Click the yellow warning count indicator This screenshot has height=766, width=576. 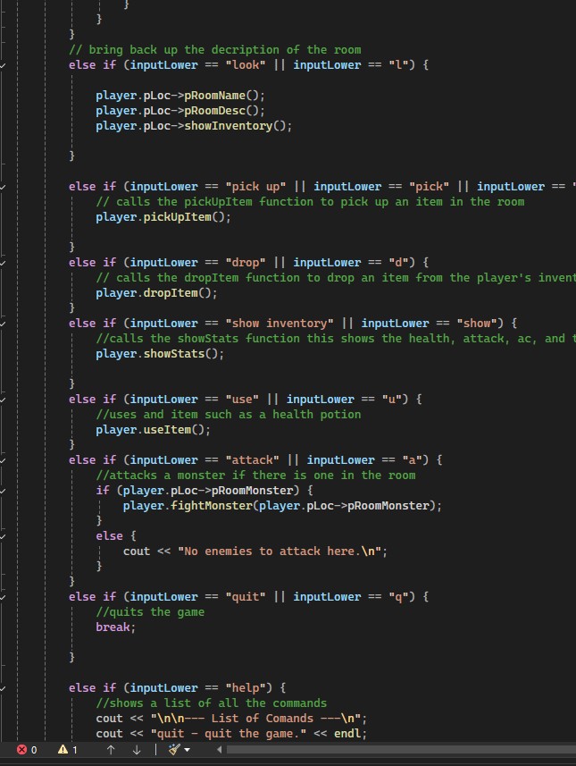[67, 749]
